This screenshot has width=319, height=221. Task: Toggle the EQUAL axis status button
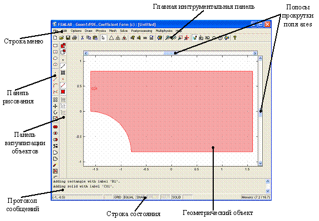(129, 197)
